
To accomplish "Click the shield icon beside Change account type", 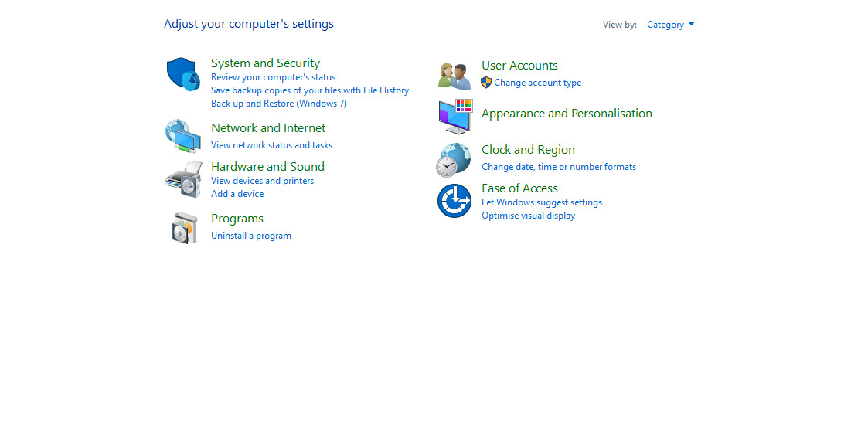I will click(x=486, y=83).
